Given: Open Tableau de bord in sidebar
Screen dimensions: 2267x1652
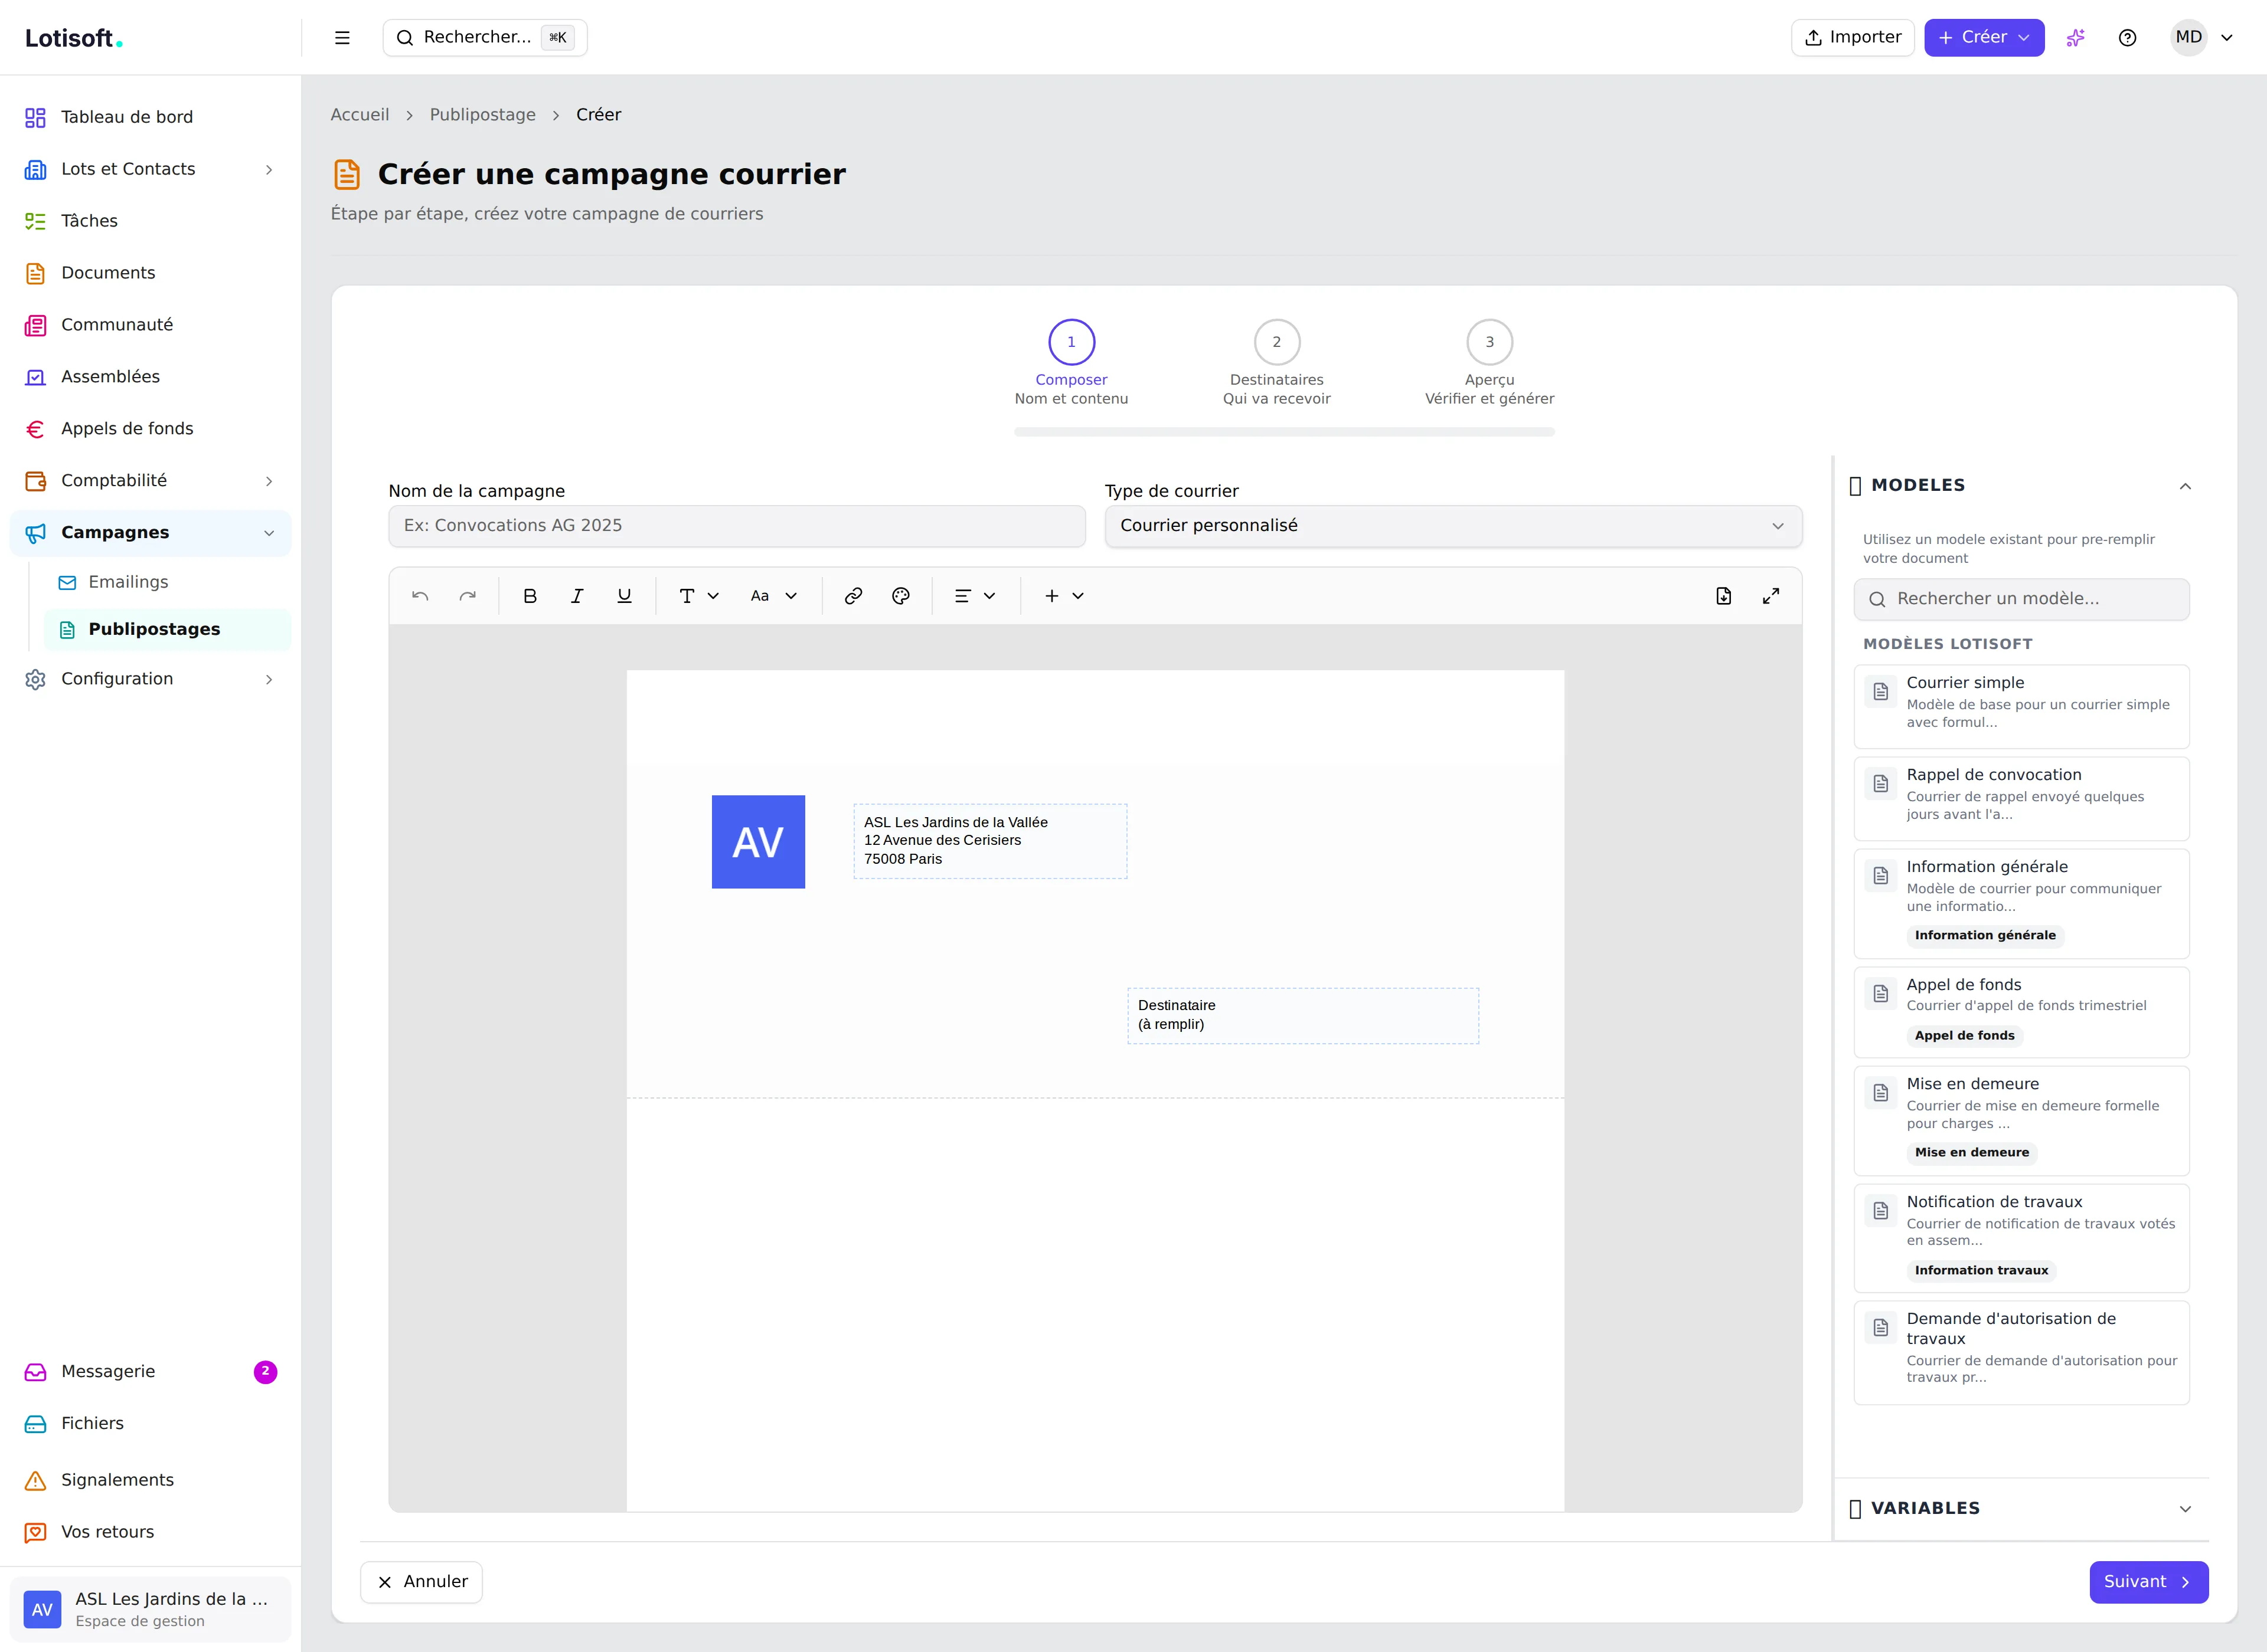Looking at the screenshot, I should click(x=150, y=117).
